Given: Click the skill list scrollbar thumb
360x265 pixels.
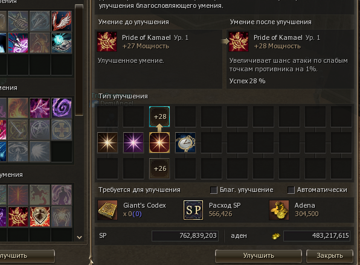Looking at the screenshot, I should pos(79,60).
